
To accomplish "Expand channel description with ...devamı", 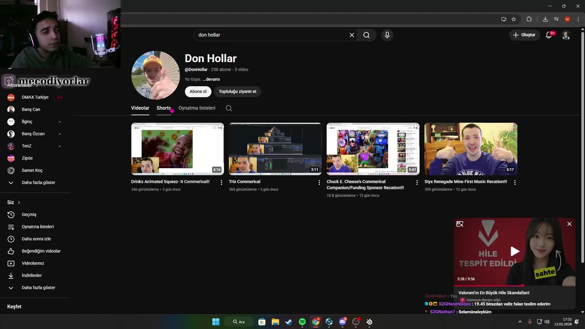I will pyautogui.click(x=211, y=80).
